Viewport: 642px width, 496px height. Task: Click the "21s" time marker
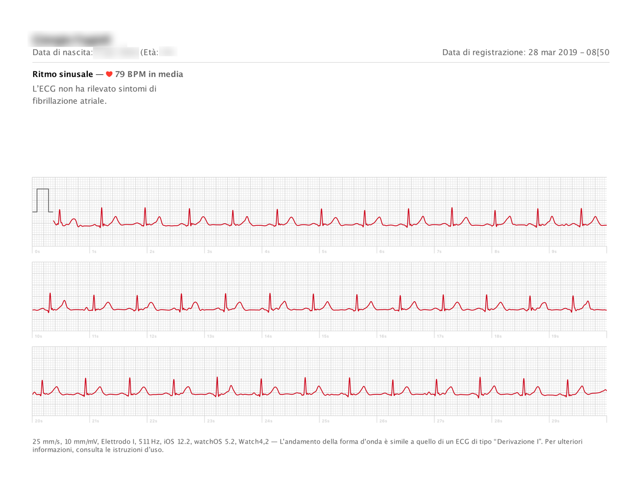point(96,421)
